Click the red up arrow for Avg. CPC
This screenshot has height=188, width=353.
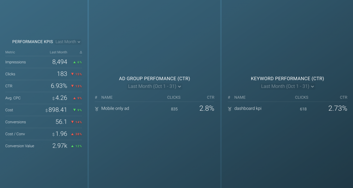coord(74,98)
